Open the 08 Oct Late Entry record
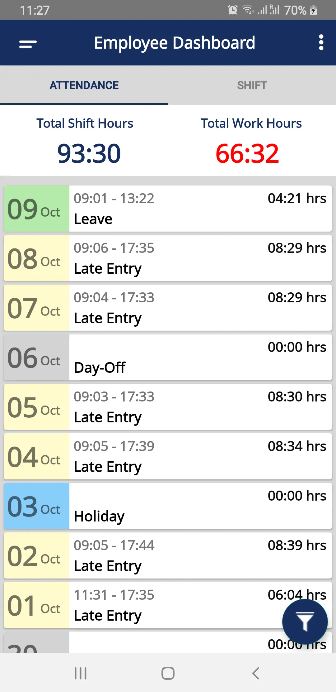Viewport: 336px width, 692px height. tap(168, 258)
